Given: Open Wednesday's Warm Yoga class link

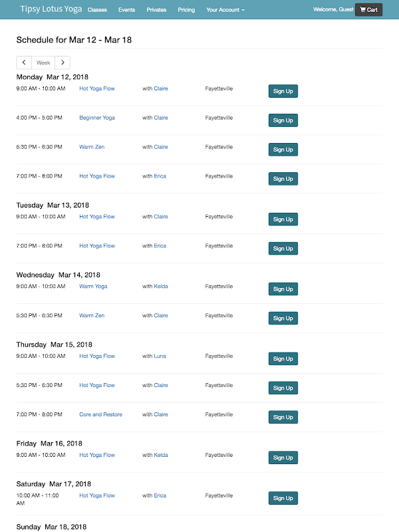Looking at the screenshot, I should (93, 287).
